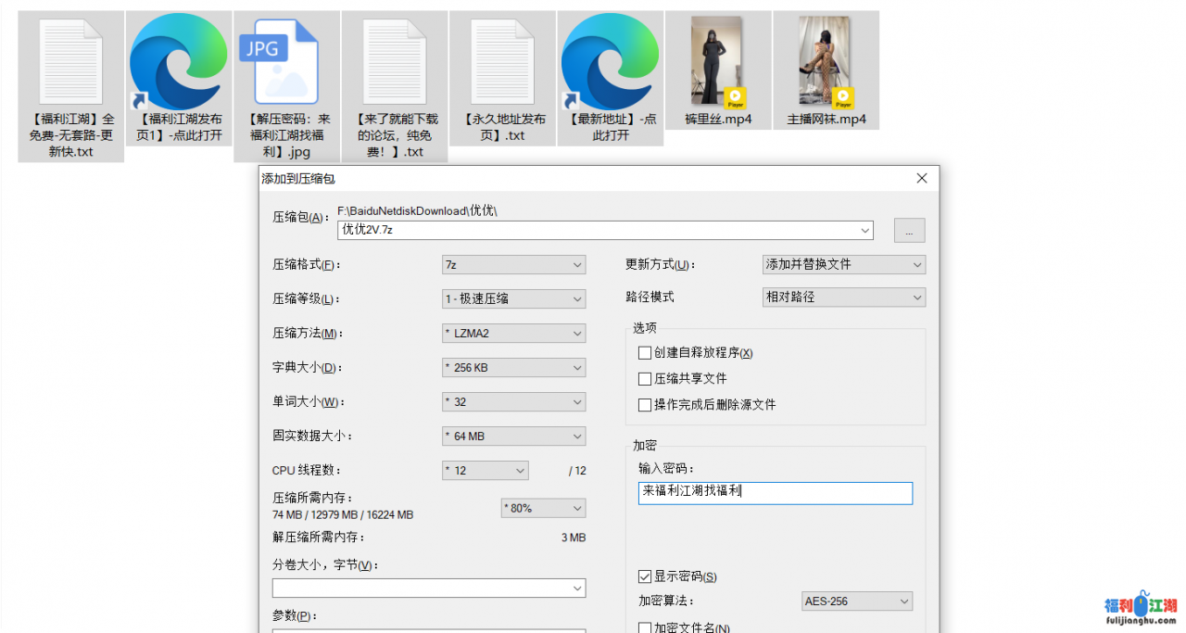Click the 【来了就能下载的论坛】.txt file icon

(394, 61)
